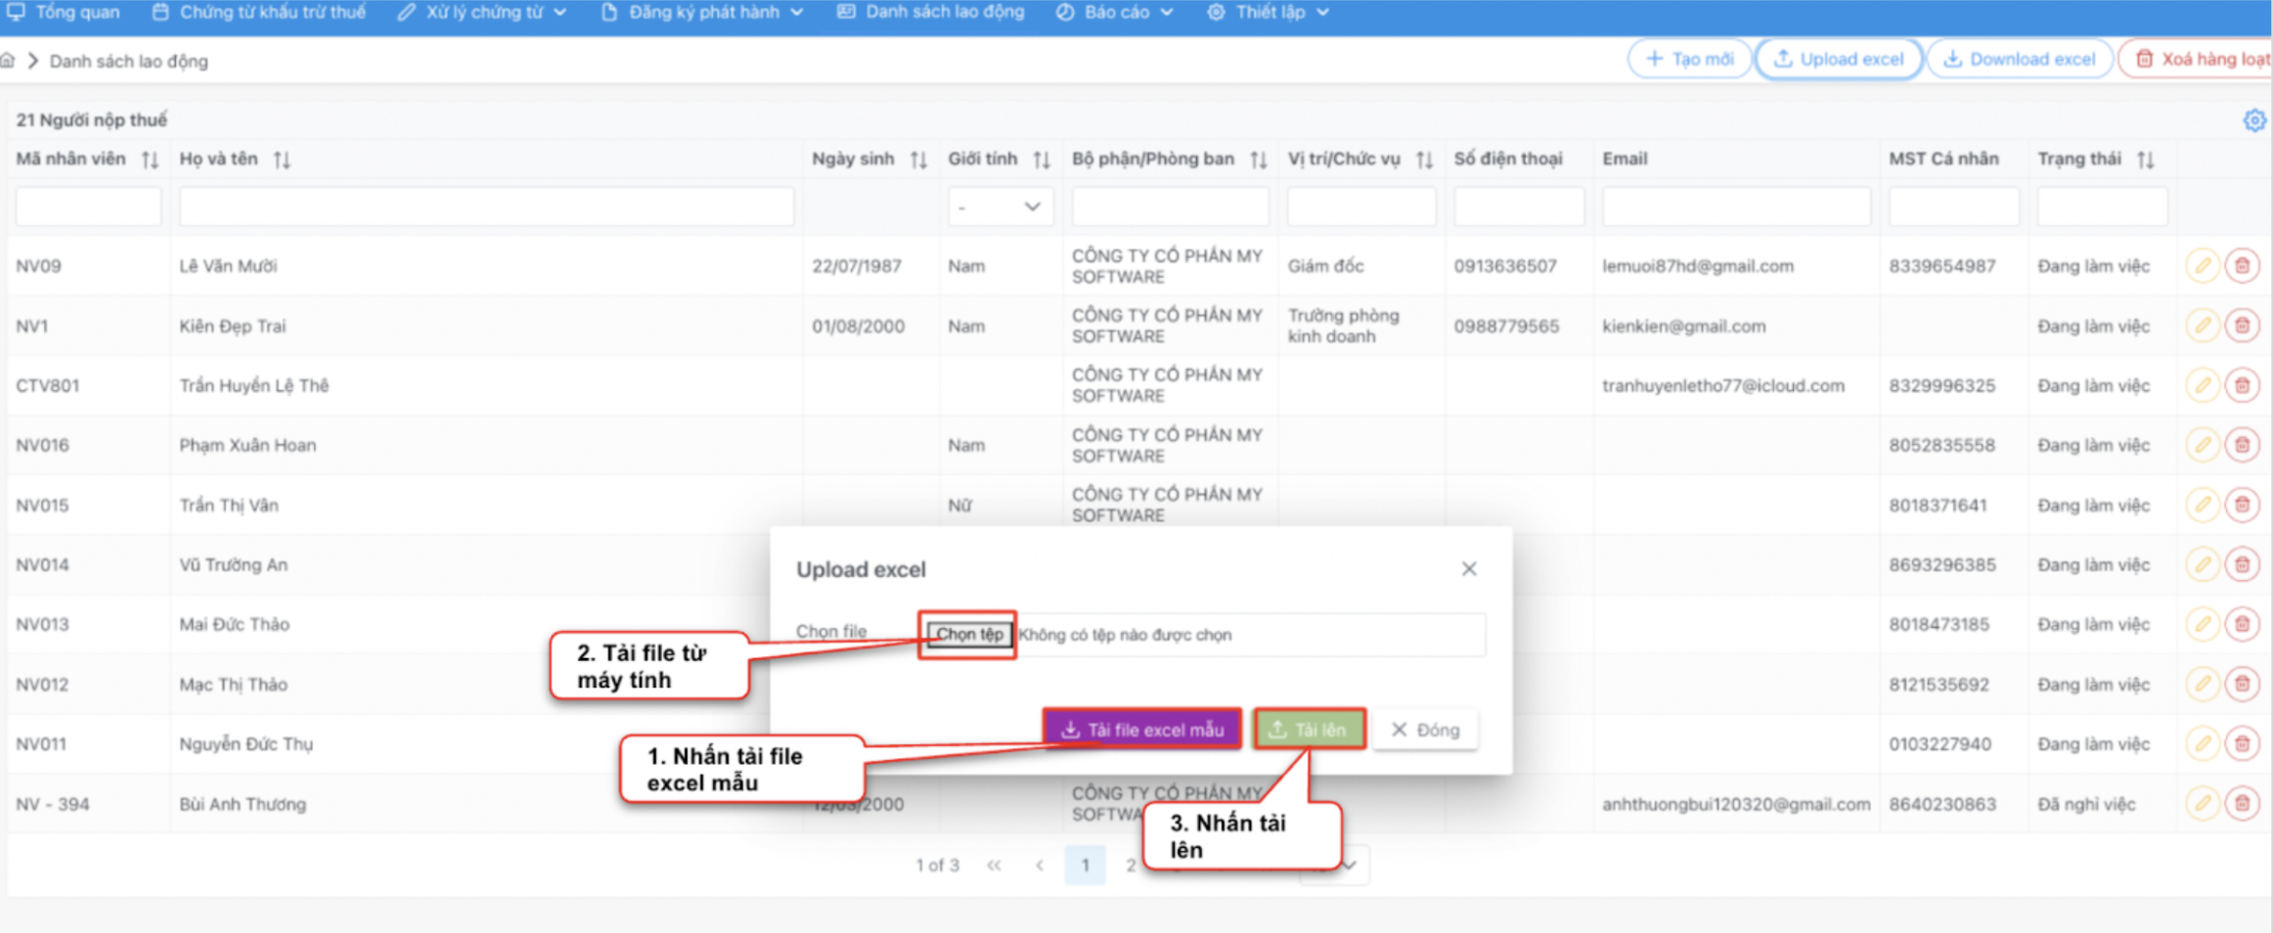Expand the Xử lý chứng từ menu
The width and height of the screenshot is (2273, 933).
point(482,13)
